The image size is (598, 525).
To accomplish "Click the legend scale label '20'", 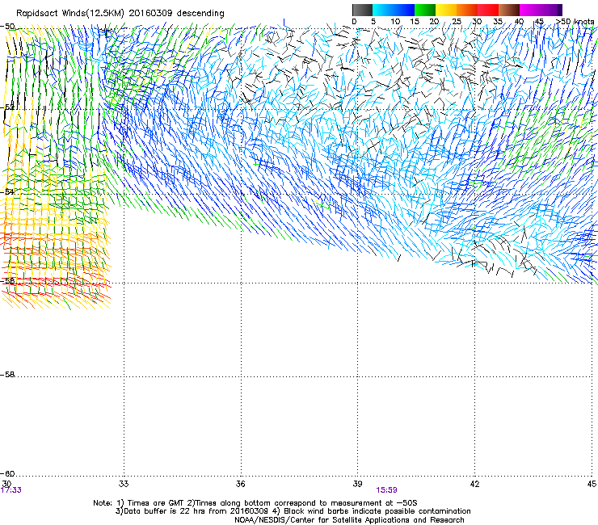I will point(434,21).
